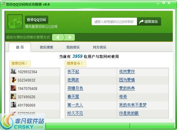The image size is (177, 130).
Task: Switch to the 音乐搜索 tab
Action: pos(46,47)
